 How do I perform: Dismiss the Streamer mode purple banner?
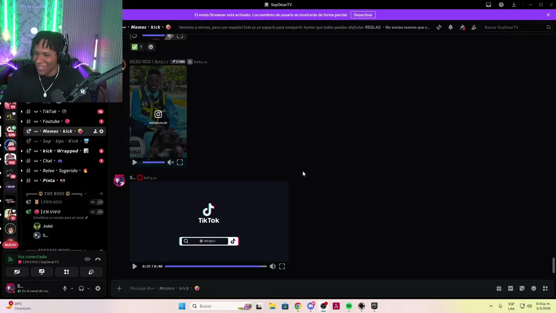pyautogui.click(x=548, y=15)
